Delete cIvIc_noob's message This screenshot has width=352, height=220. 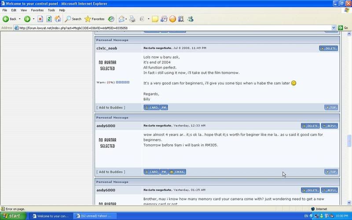tap(329, 48)
